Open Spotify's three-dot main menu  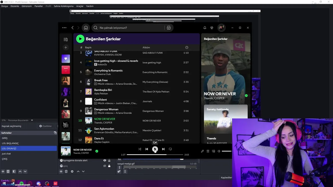coord(64,28)
